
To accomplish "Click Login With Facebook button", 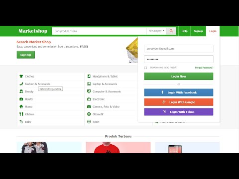I will 179,92.
